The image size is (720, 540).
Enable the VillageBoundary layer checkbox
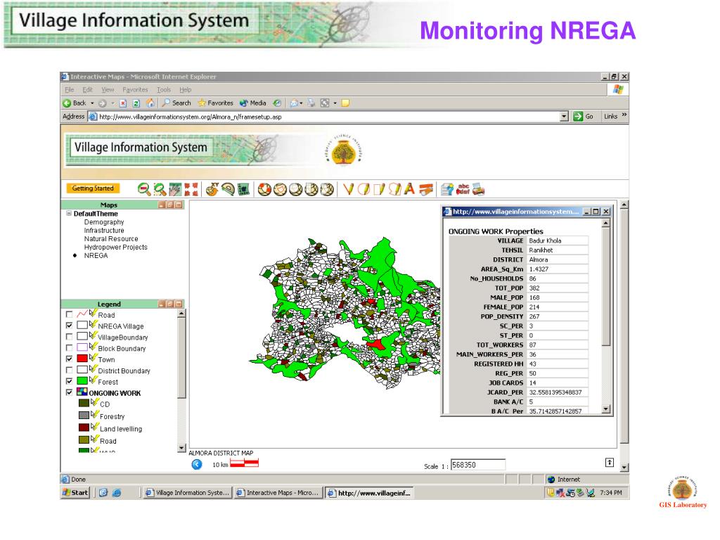tap(70, 337)
